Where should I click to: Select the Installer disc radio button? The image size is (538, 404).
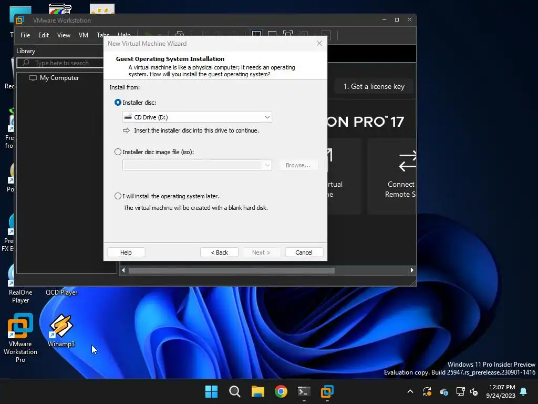click(x=118, y=103)
